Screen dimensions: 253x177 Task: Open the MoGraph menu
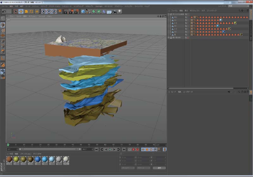[x=99, y=6]
